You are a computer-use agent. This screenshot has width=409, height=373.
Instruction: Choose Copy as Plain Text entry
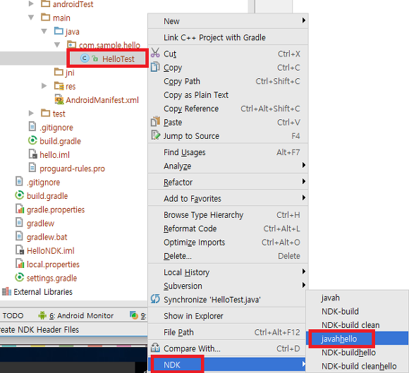228,94
